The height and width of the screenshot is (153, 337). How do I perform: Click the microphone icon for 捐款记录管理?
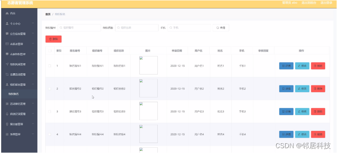click(7, 114)
